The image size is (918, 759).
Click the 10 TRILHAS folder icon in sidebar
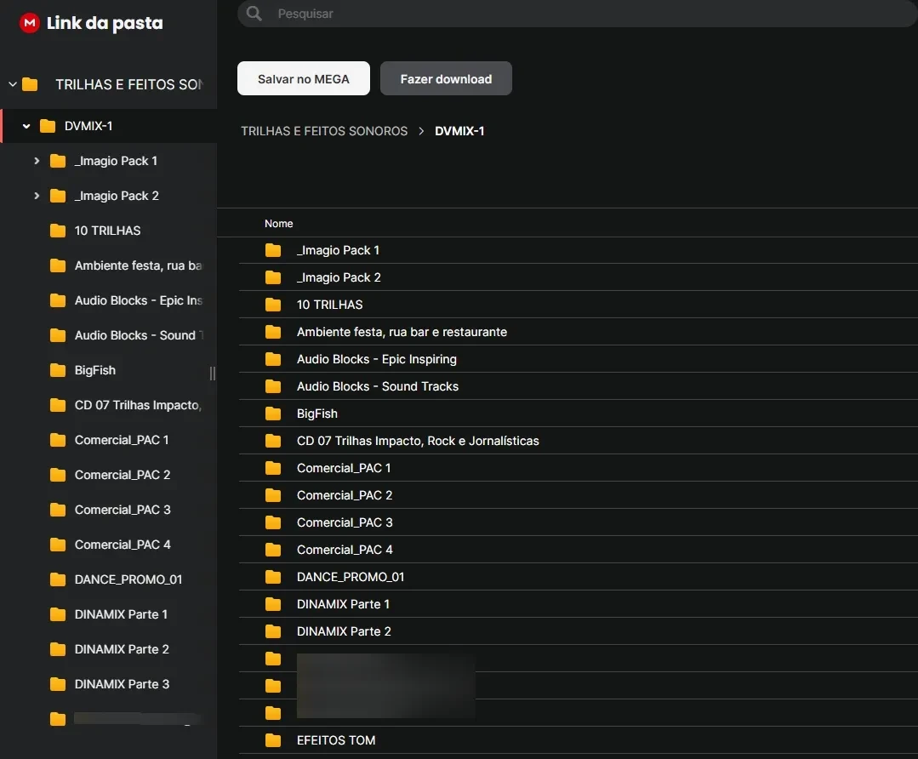click(58, 231)
